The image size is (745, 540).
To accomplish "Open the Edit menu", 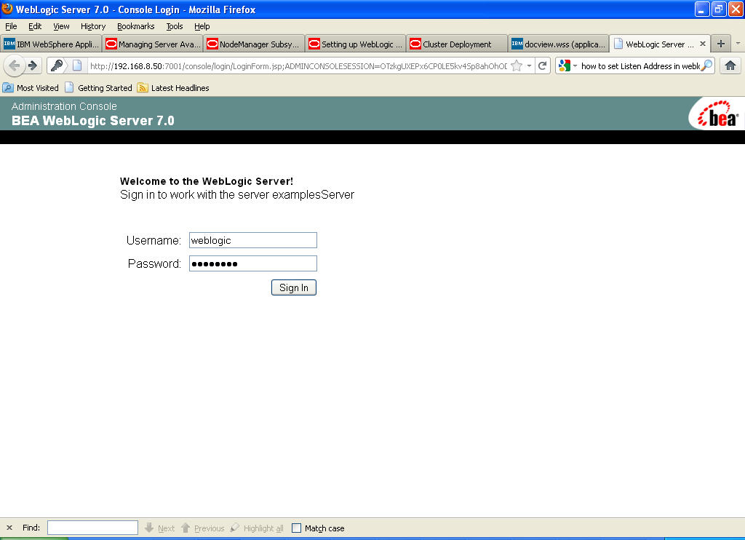I will (35, 26).
